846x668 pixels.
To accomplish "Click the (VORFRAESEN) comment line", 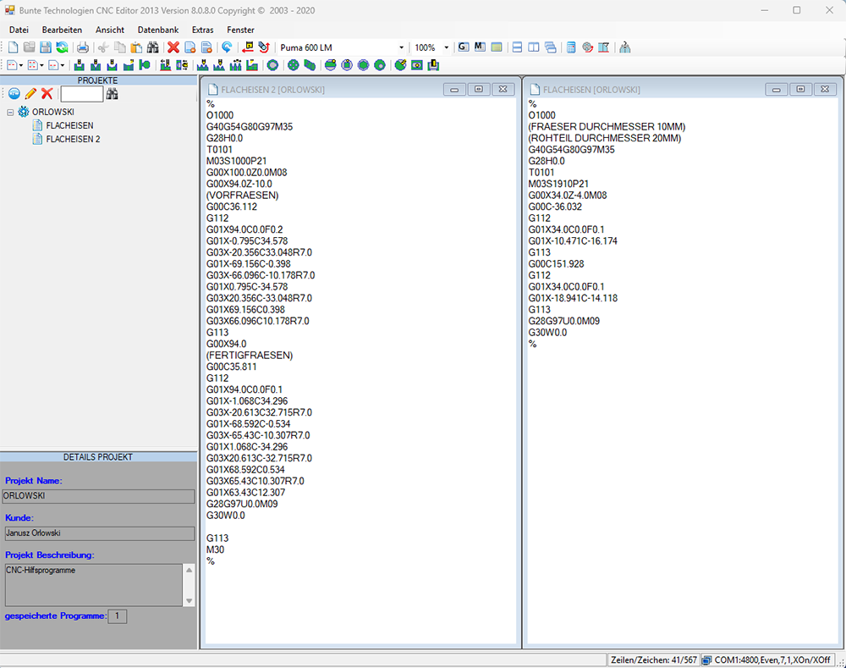I will tap(243, 196).
